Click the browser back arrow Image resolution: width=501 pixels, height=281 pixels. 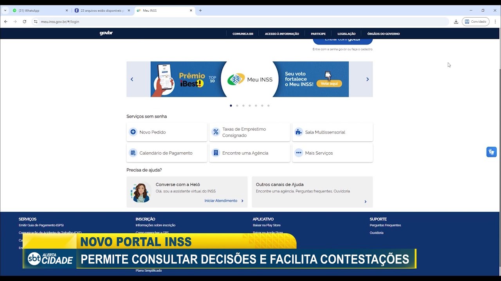pyautogui.click(x=5, y=21)
